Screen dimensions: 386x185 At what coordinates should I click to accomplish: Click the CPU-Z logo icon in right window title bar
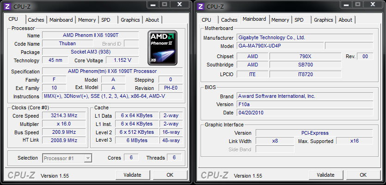(201, 6)
